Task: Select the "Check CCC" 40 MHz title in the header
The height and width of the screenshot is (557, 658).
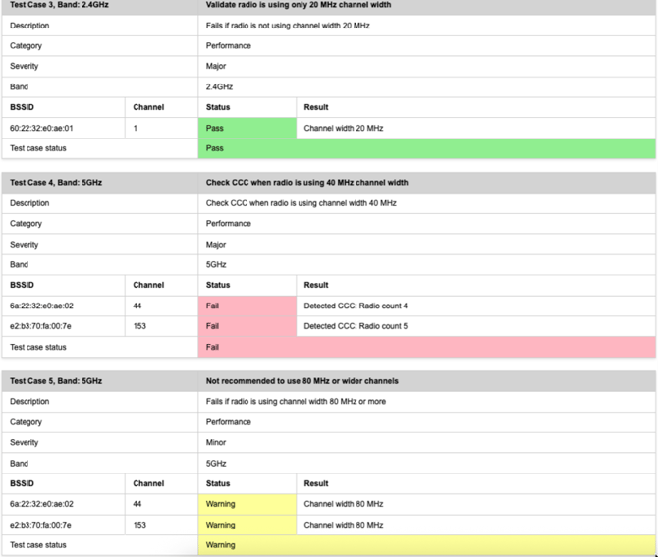Action: pos(306,183)
